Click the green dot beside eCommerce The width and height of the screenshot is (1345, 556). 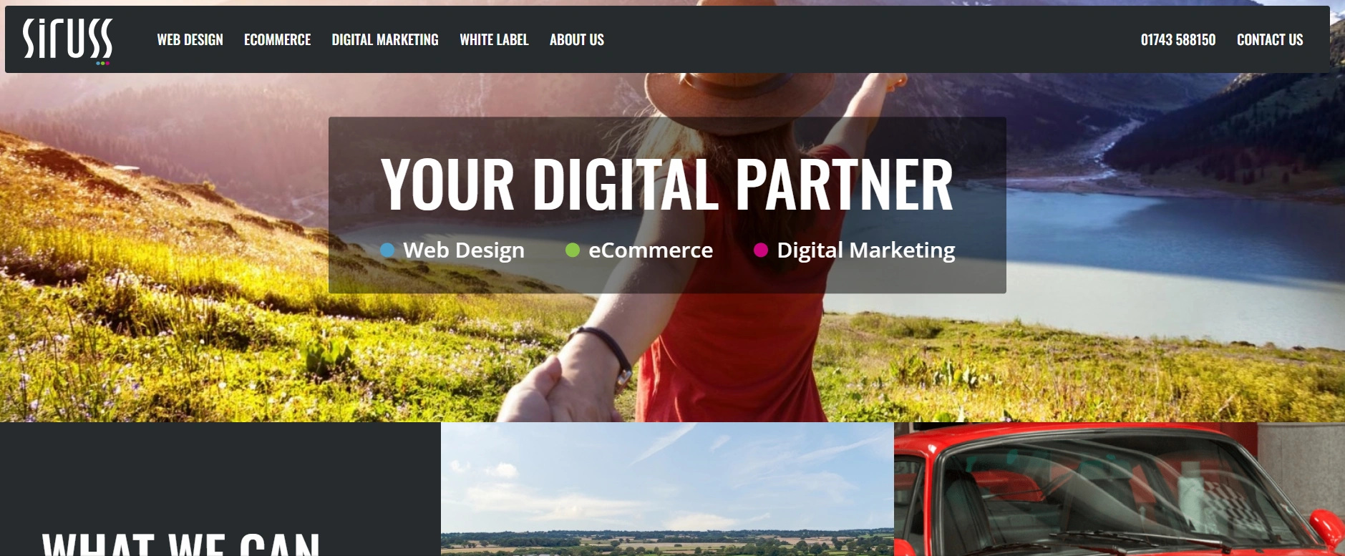tap(573, 250)
